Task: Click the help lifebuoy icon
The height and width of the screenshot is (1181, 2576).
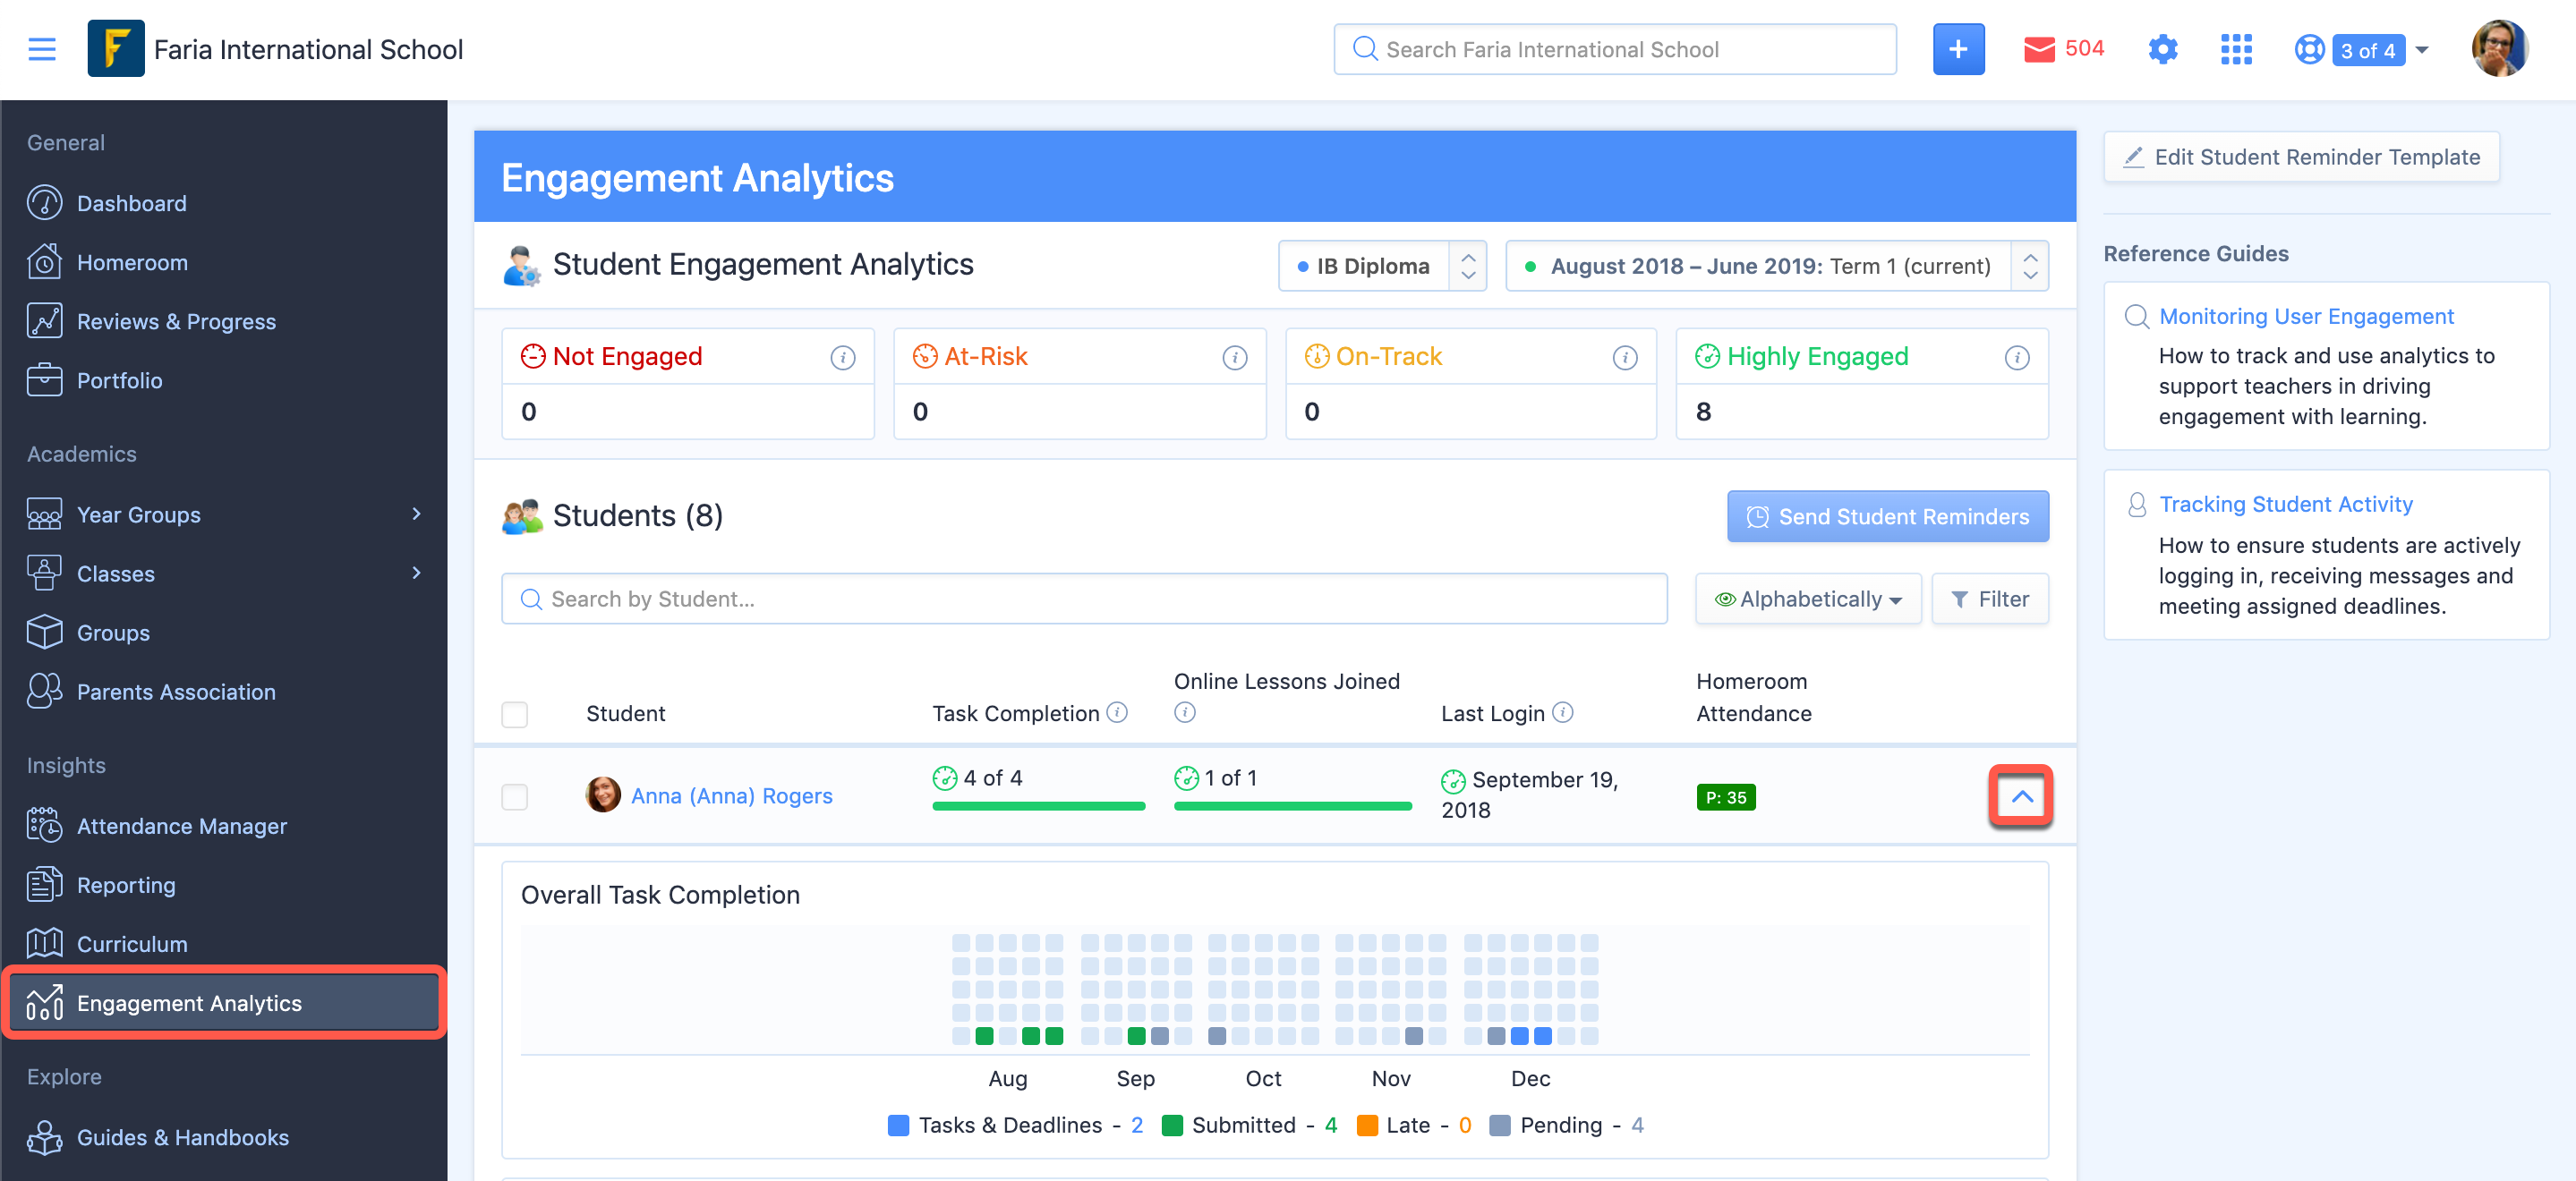Action: tap(2308, 49)
